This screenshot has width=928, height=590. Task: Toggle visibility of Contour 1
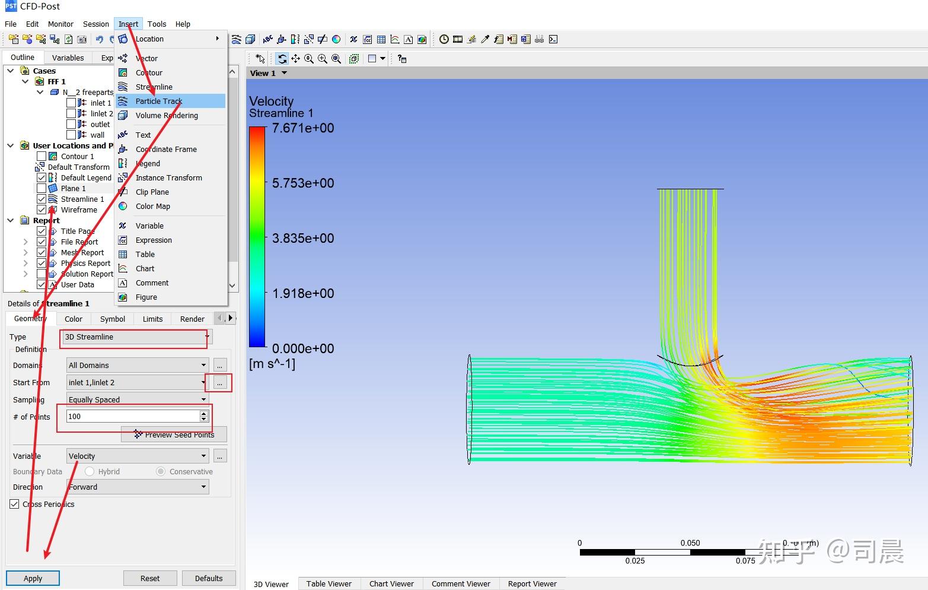[42, 156]
